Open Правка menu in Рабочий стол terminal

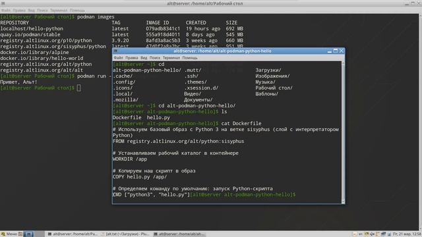[19, 11]
